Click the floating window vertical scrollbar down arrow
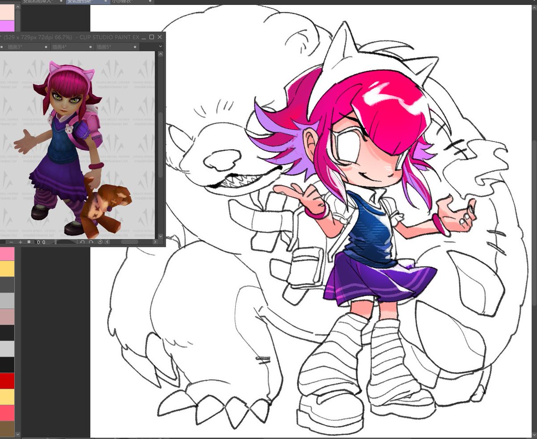 (161, 236)
